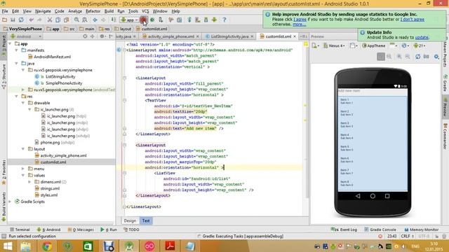Screen dimensions: 449x252
Task: Toggle the Favorites tool window sidebar button
Action: point(4,172)
